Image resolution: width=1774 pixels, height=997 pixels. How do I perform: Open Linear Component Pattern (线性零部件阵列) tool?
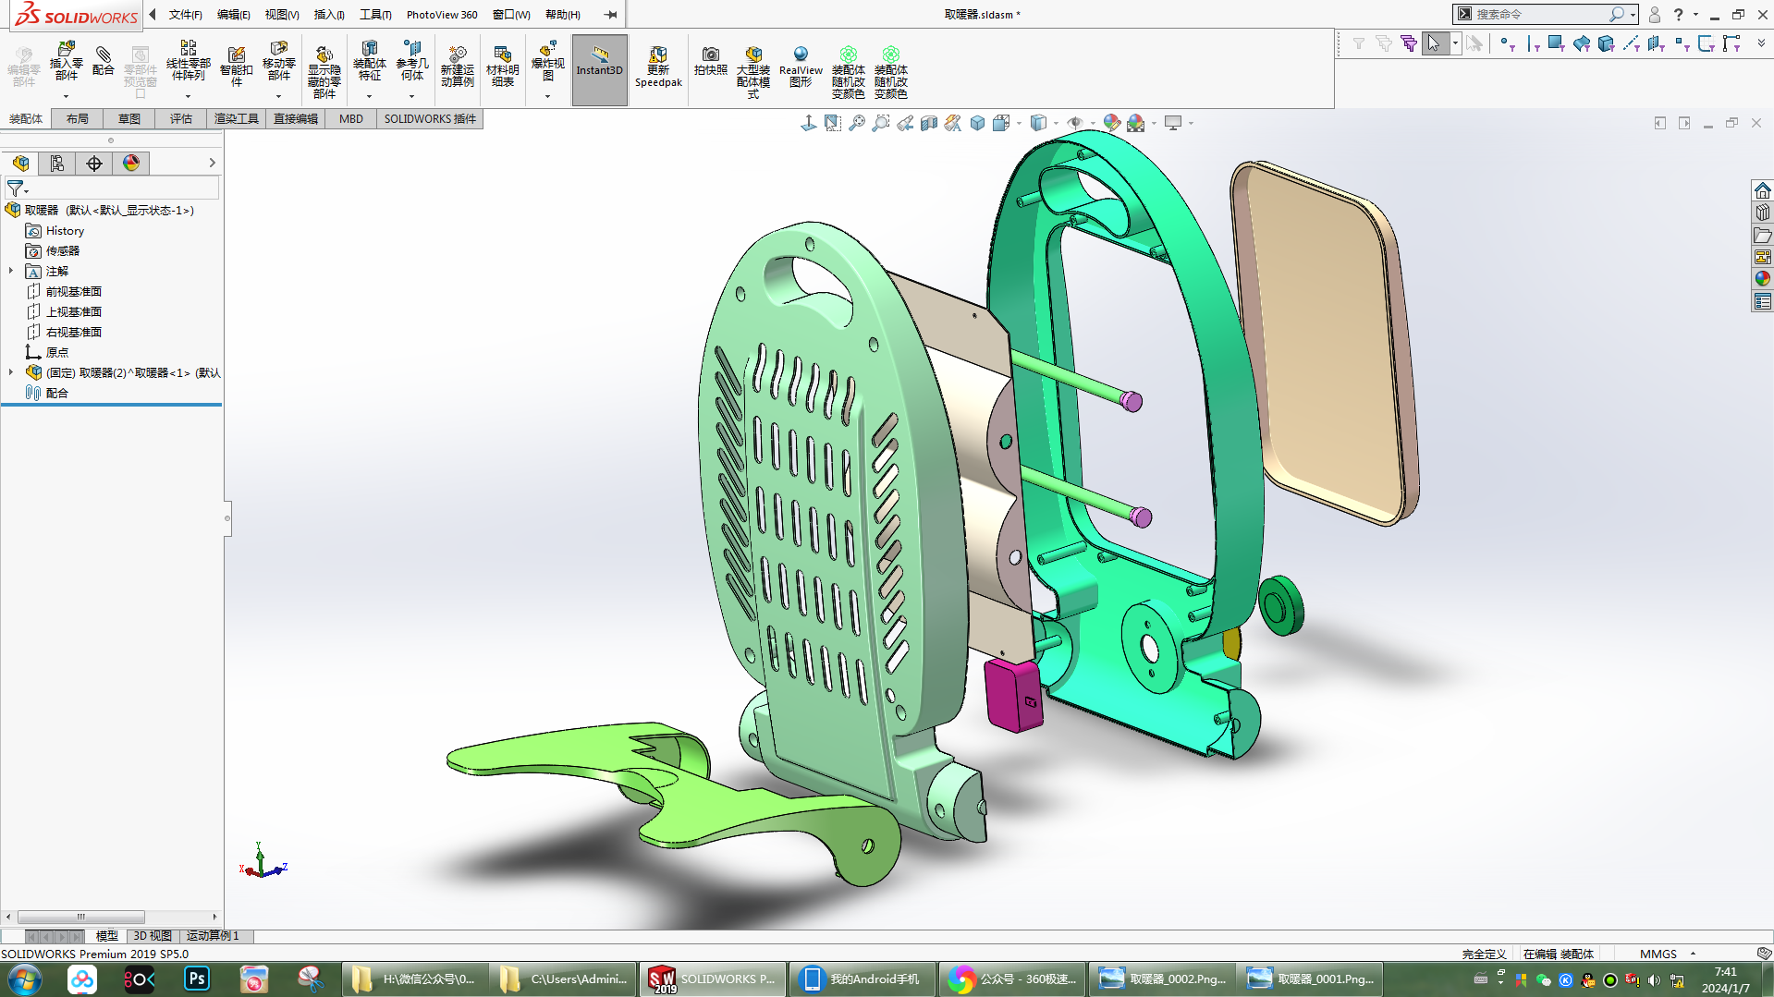click(x=189, y=62)
